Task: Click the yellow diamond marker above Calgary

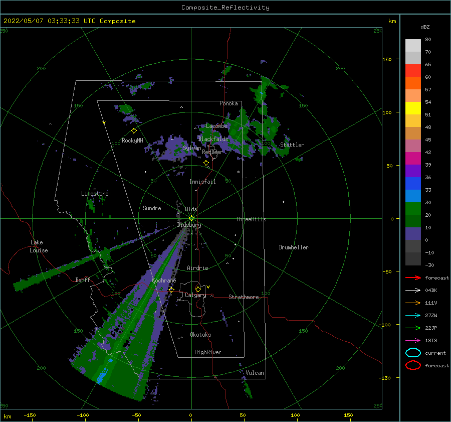Action: click(x=198, y=289)
